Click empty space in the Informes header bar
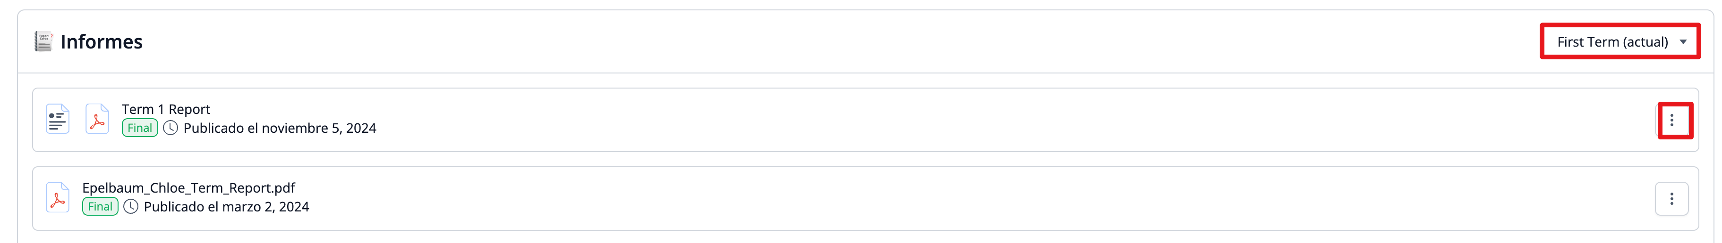Viewport: 1722px width, 243px height. pos(802,41)
